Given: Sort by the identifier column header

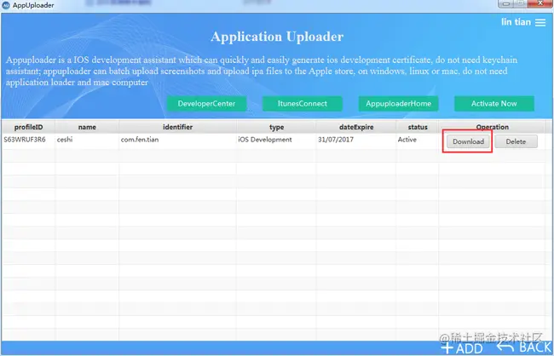Looking at the screenshot, I should point(178,127).
